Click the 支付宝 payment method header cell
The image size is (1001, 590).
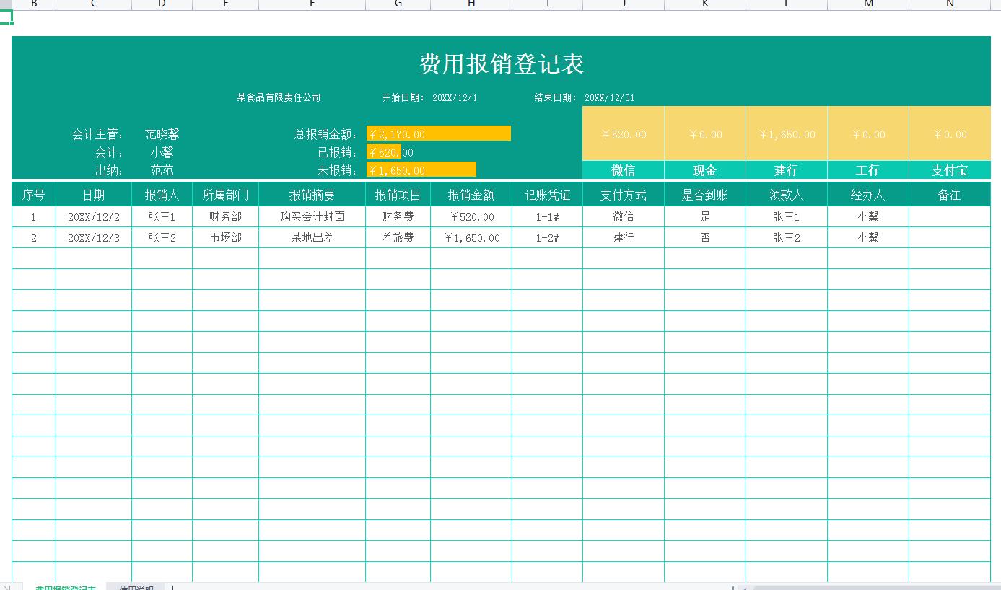tap(950, 170)
